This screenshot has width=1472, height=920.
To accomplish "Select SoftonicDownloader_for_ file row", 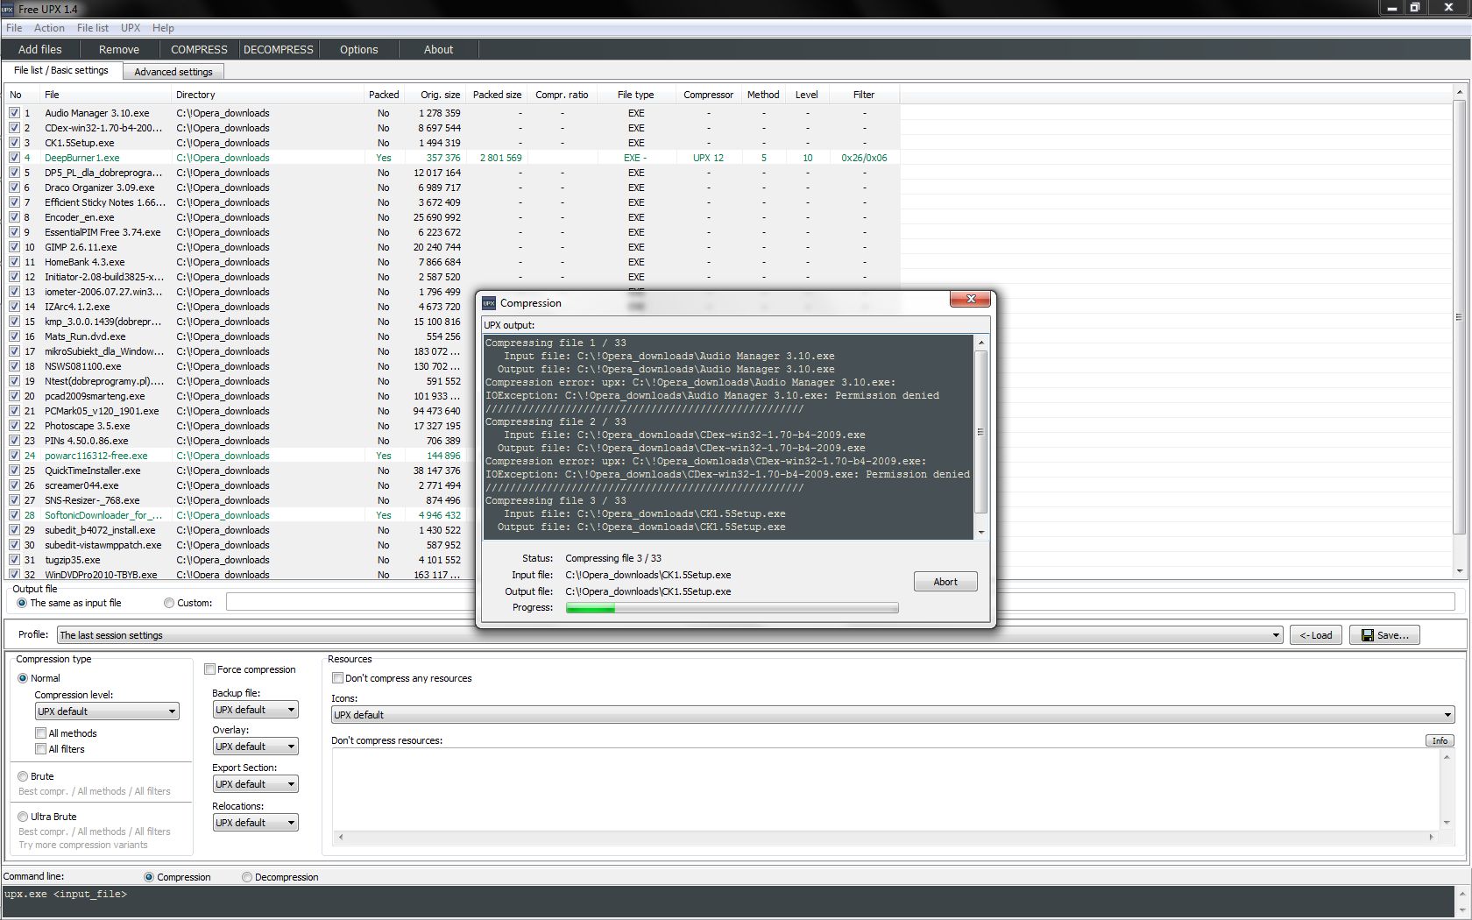I will pos(454,515).
